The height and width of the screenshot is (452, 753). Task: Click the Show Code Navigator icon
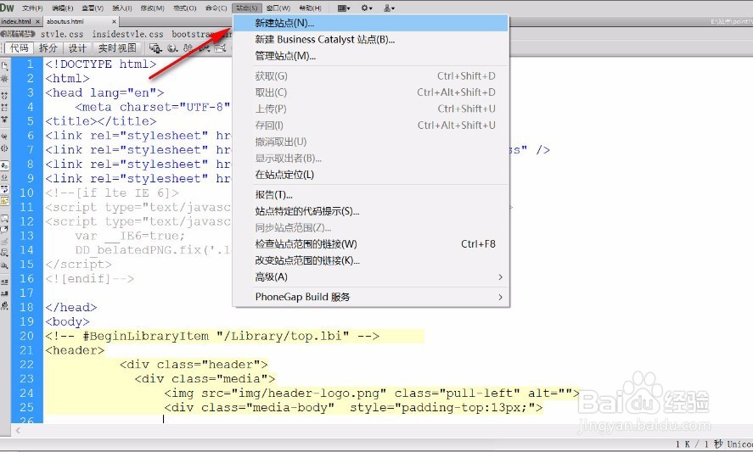pos(4,78)
